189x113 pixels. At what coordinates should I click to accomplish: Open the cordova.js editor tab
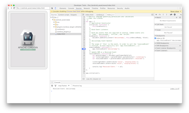[x=100, y=15]
